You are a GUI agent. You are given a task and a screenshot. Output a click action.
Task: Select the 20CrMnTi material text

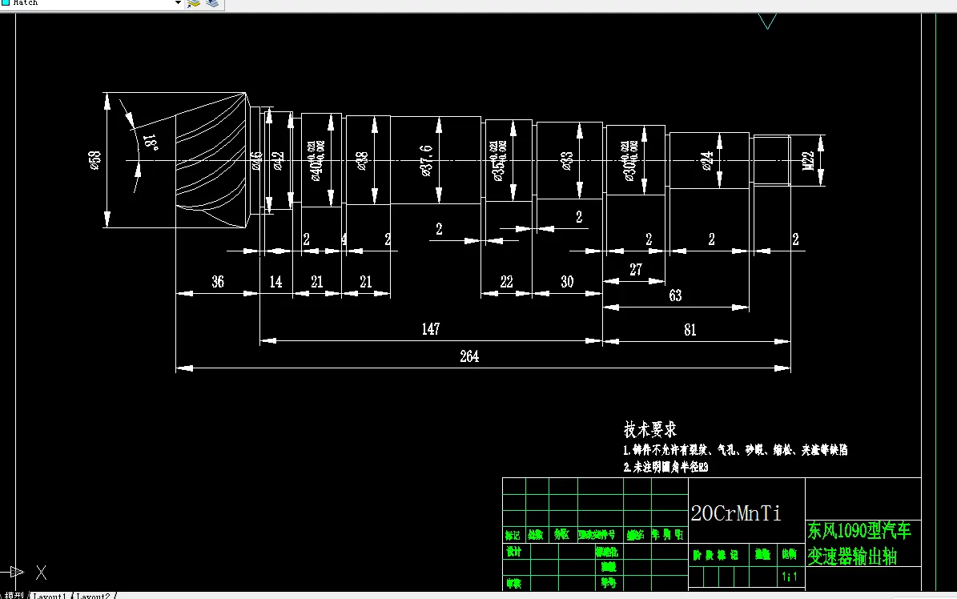point(735,513)
